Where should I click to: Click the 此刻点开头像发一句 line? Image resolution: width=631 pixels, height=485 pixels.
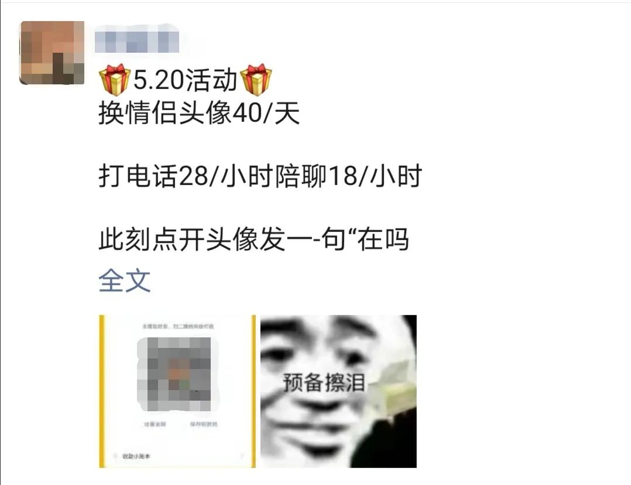click(254, 239)
